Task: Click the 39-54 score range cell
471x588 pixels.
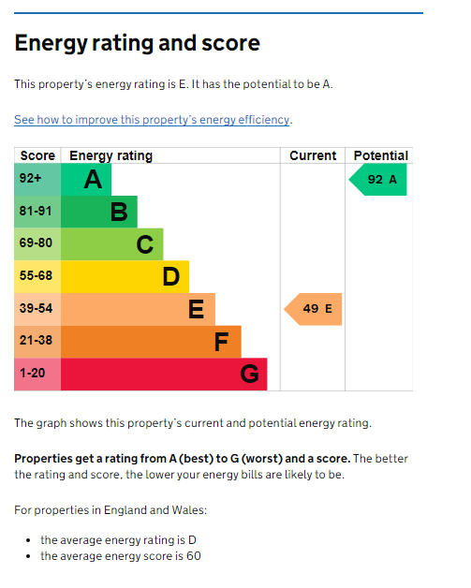Action: tap(37, 309)
